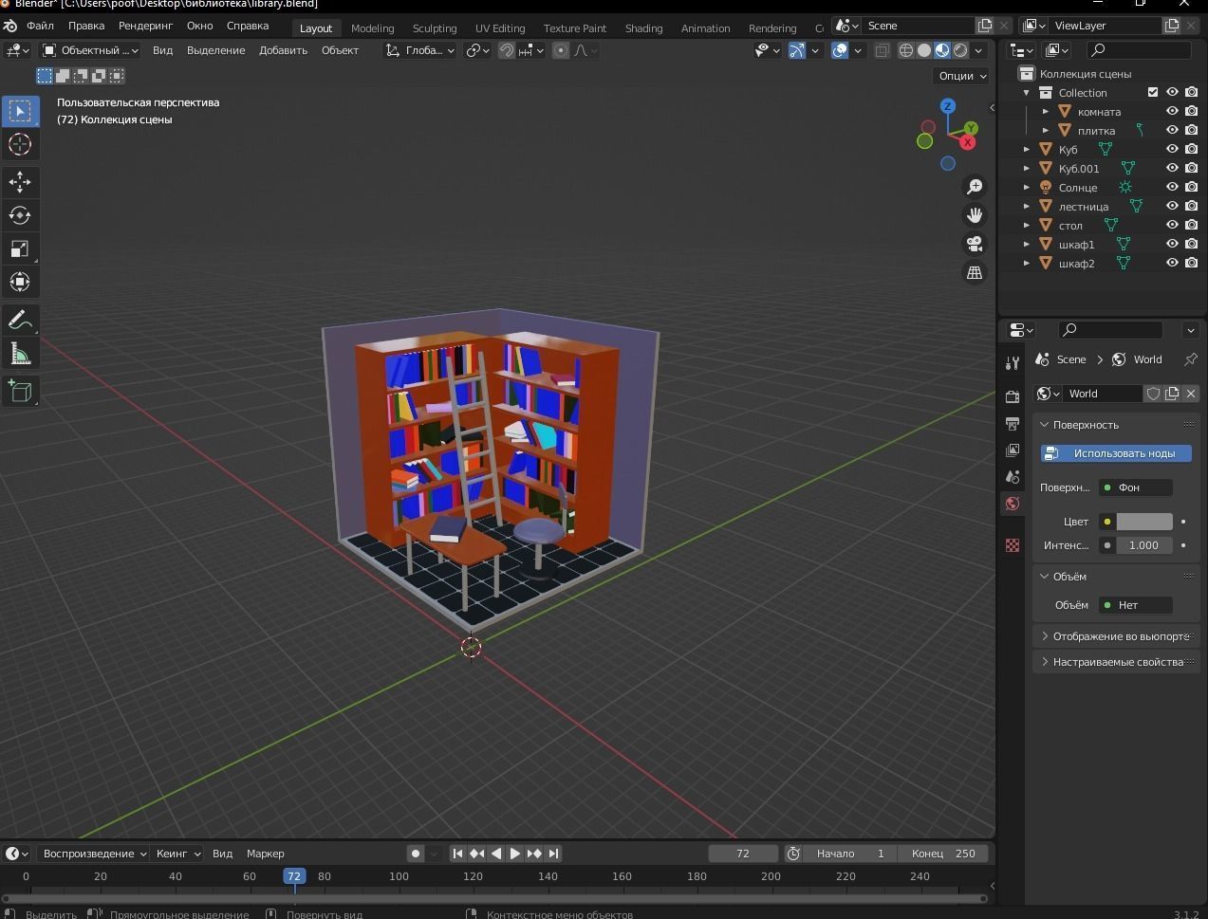Open the Tool properties tab
This screenshot has height=919, width=1208.
(x=1013, y=363)
